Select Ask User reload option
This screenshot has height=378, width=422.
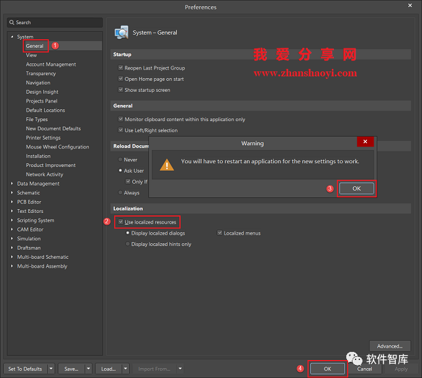coord(120,171)
